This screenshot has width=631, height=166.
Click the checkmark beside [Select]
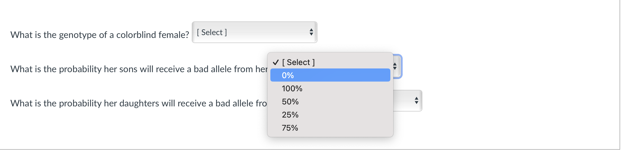[275, 62]
